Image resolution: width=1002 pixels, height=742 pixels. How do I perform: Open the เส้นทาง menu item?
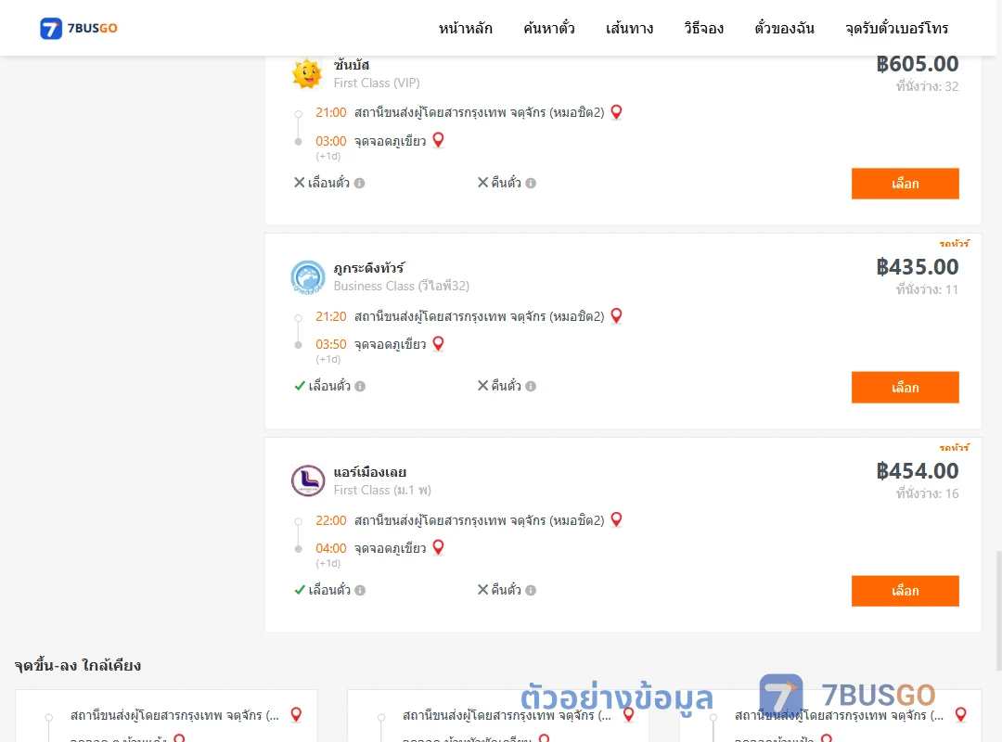click(629, 28)
